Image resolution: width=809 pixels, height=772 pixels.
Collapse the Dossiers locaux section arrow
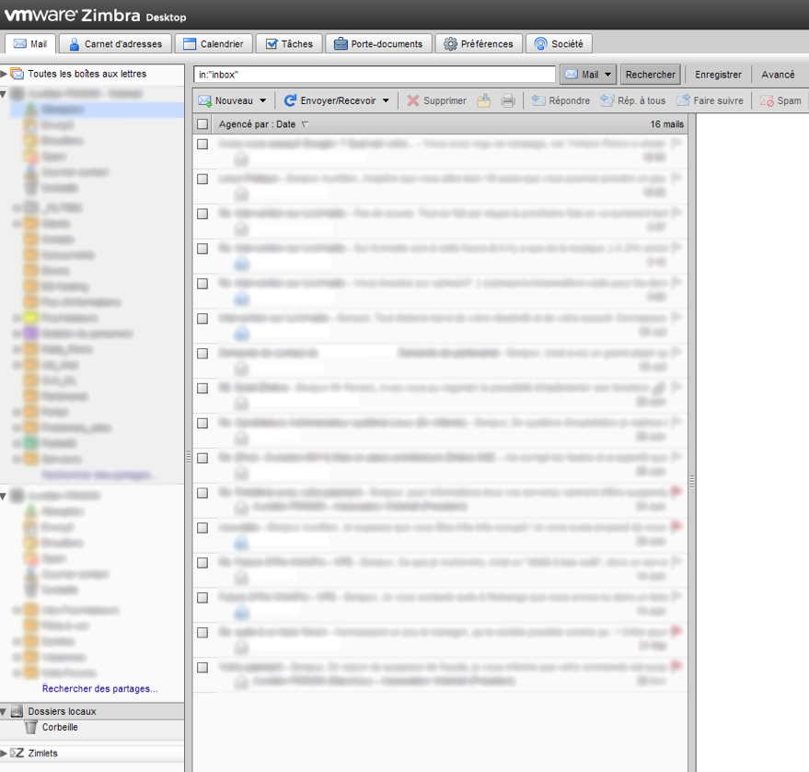click(x=4, y=711)
